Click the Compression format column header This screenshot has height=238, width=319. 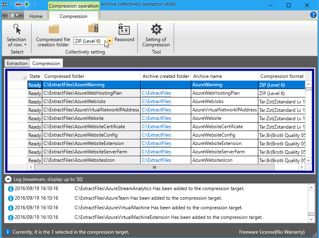click(281, 76)
